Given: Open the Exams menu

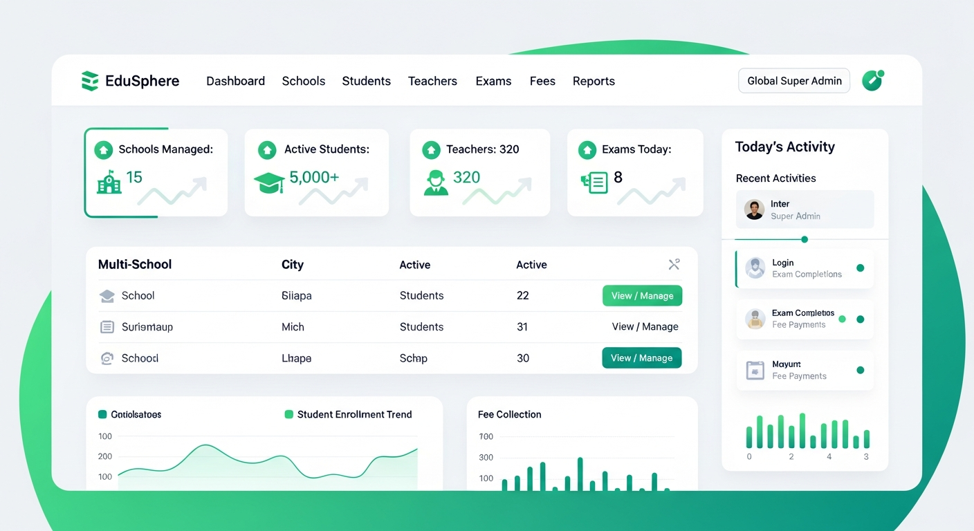Looking at the screenshot, I should tap(493, 81).
